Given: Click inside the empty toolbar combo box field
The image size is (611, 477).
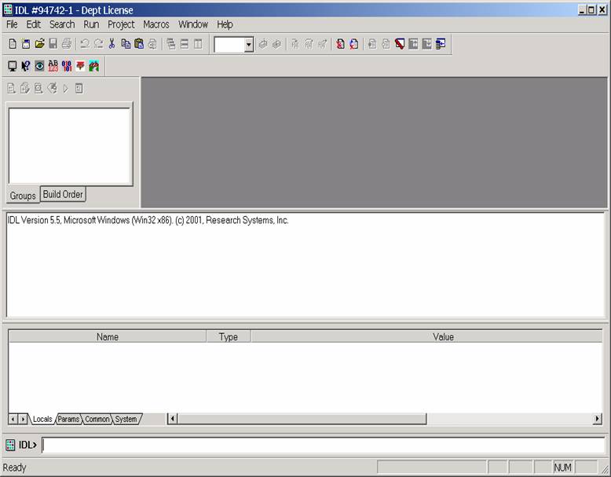Looking at the screenshot, I should tap(229, 45).
